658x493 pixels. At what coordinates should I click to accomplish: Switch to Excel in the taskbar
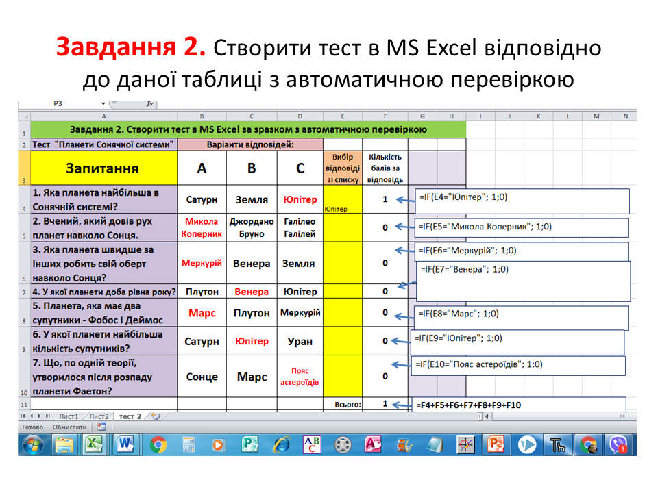pos(95,445)
